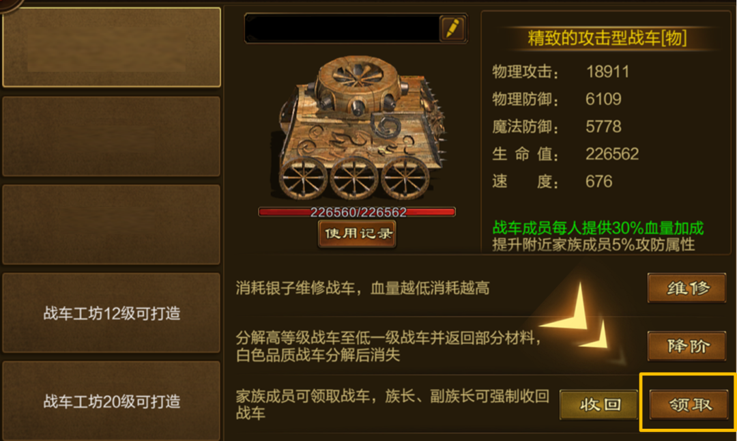
Task: Click the 降阶 downgrade button
Action: (x=687, y=346)
